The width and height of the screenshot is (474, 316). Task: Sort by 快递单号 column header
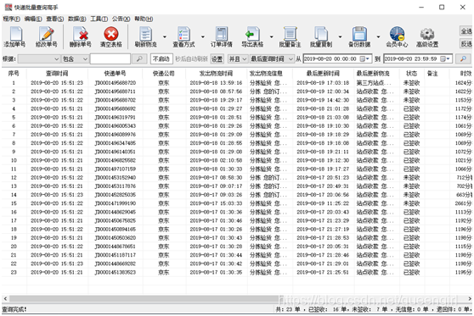(116, 73)
